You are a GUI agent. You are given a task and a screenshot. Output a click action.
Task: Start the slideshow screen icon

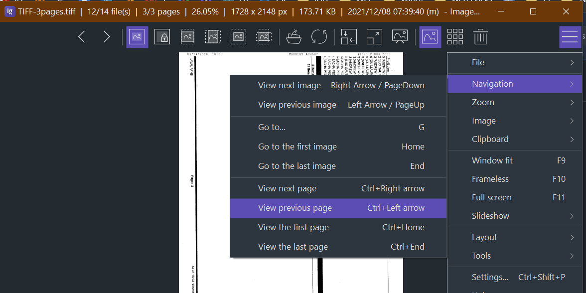click(400, 36)
